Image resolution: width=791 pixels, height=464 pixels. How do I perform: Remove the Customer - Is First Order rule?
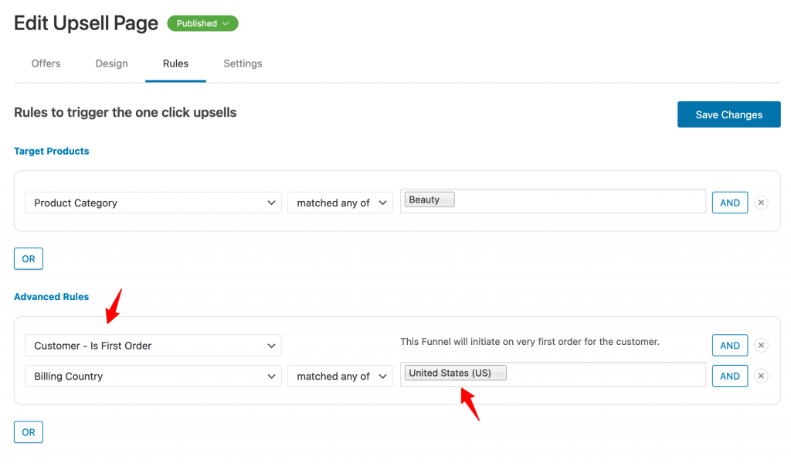761,346
